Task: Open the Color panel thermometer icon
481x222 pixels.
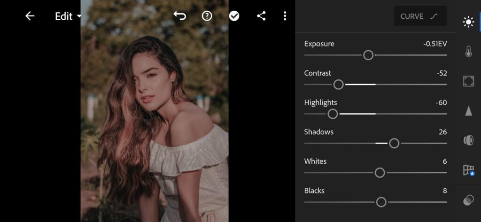Action: tap(468, 52)
